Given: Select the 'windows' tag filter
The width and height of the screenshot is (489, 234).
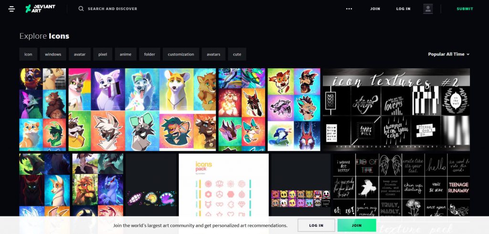Looking at the screenshot, I should click(53, 54).
